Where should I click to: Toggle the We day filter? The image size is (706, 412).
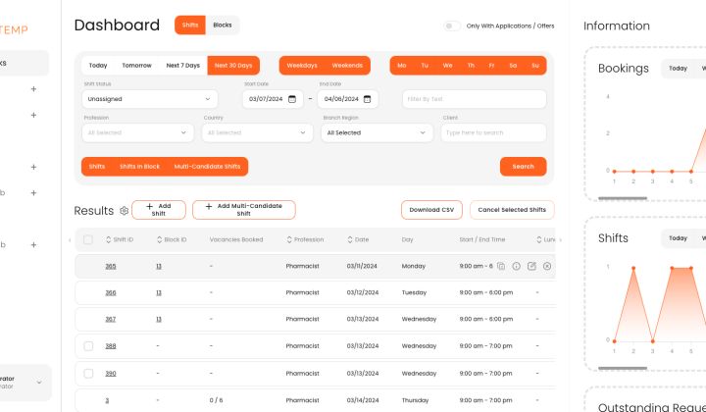[447, 66]
